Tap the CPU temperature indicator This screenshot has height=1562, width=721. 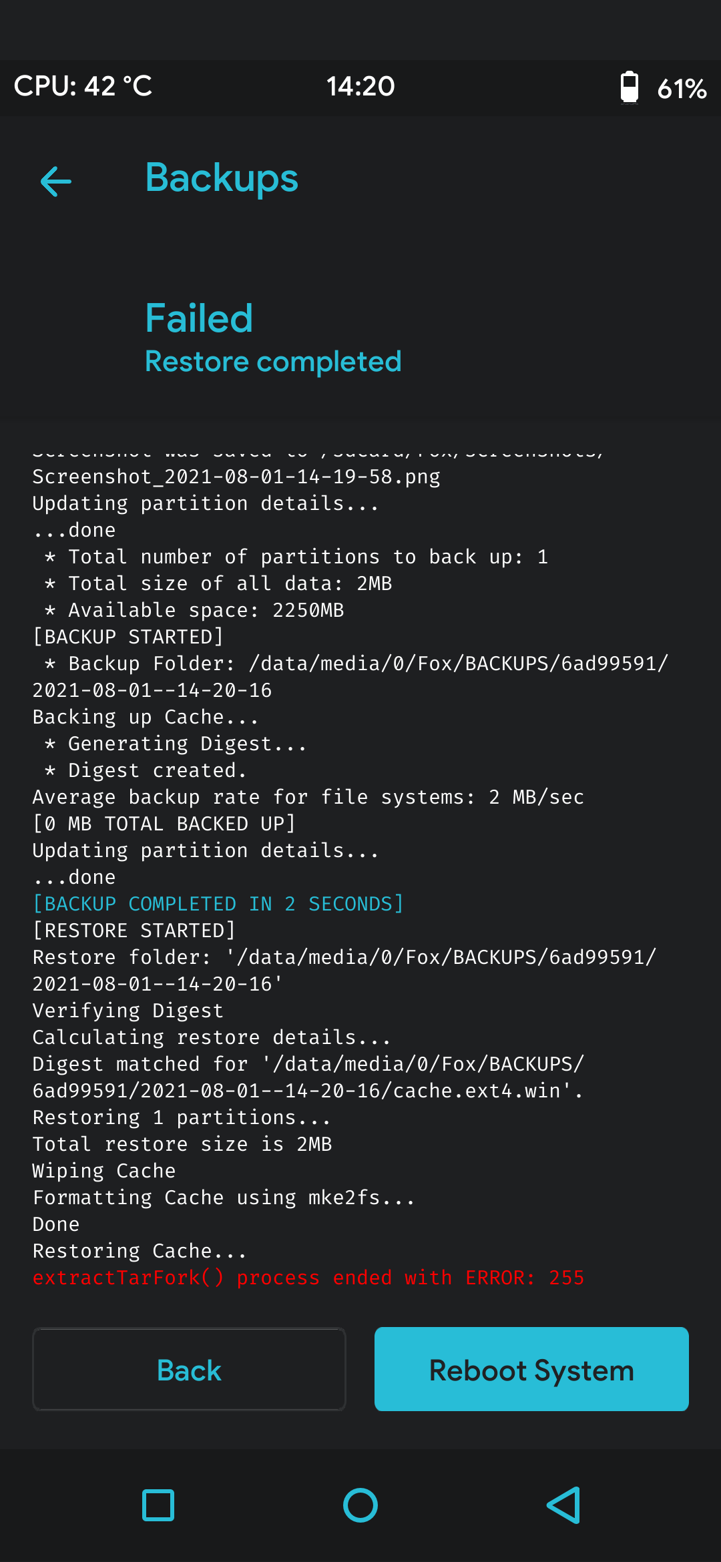pyautogui.click(x=83, y=87)
